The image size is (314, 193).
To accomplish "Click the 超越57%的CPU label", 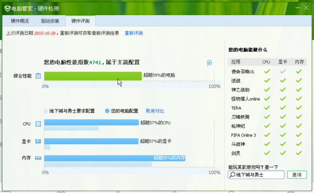I will click(155, 122).
